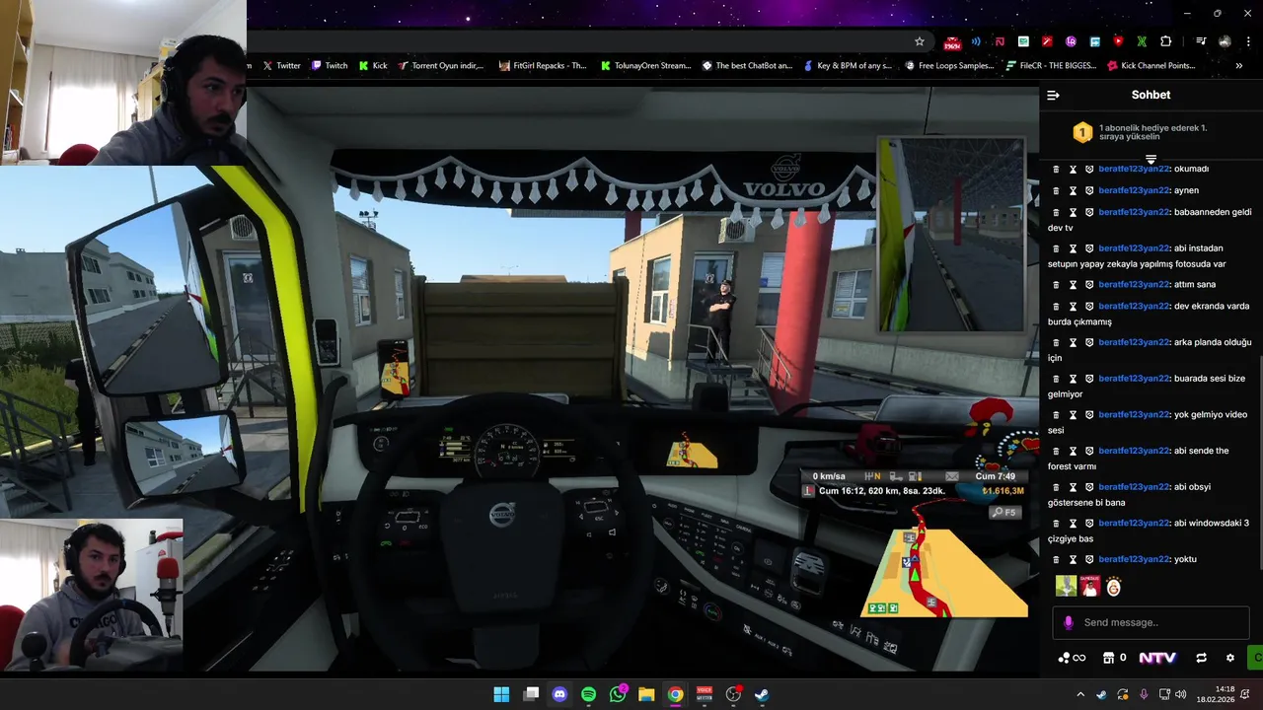Open the FileCR bookmark
This screenshot has width=1263, height=710.
[x=1051, y=66]
